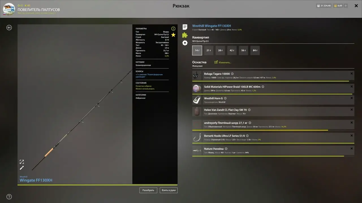Image resolution: width=362 pixels, height=203 pixels.
Task: Click the Изменить rig edit link
Action: 223,62
